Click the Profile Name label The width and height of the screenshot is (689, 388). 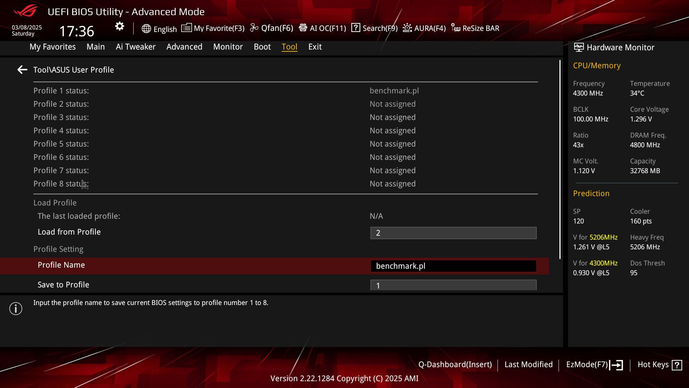[61, 265]
